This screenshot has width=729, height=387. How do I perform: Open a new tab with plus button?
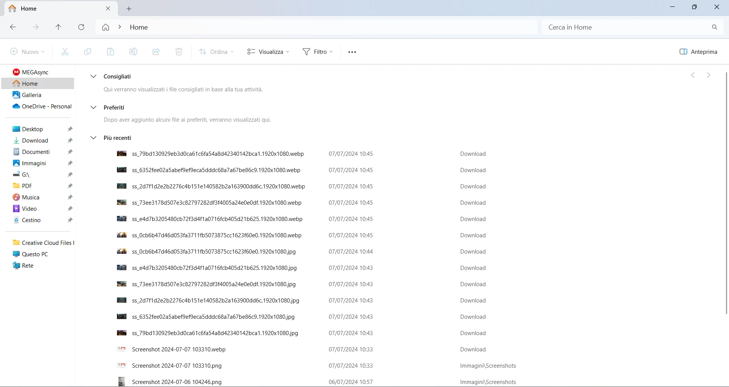click(129, 9)
